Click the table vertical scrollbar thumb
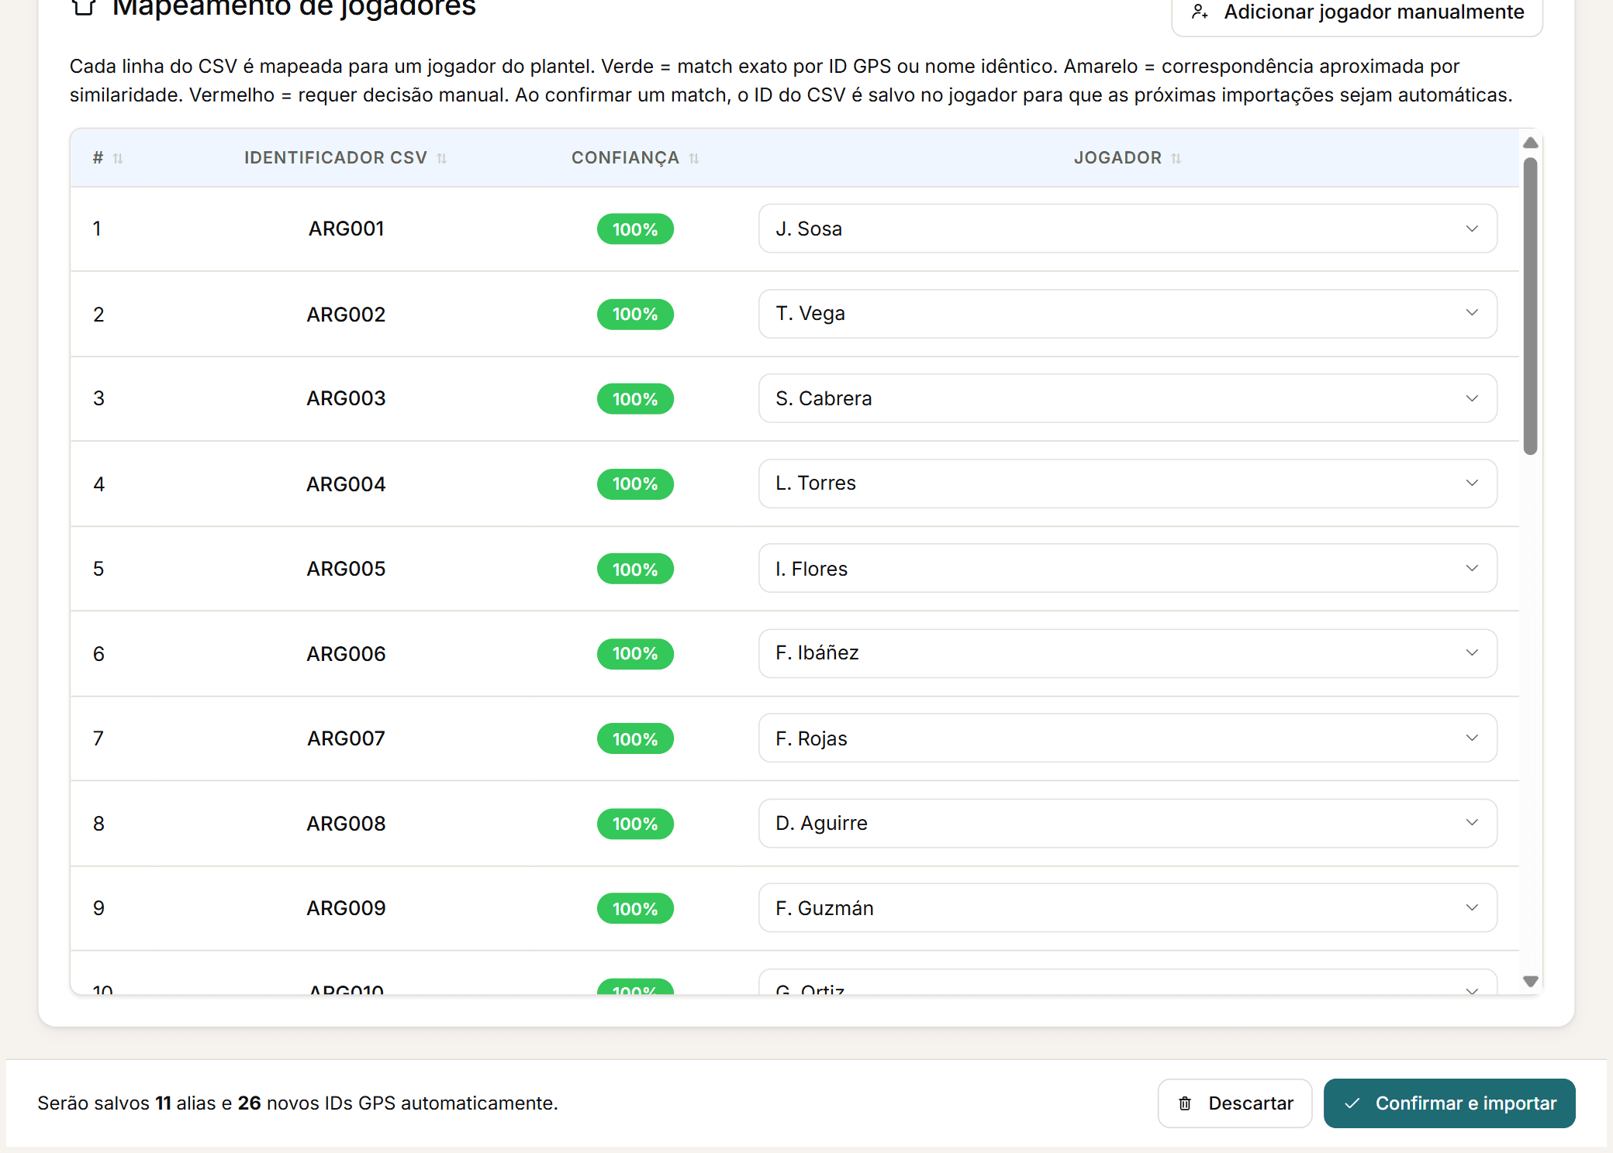This screenshot has width=1613, height=1153. click(x=1530, y=306)
